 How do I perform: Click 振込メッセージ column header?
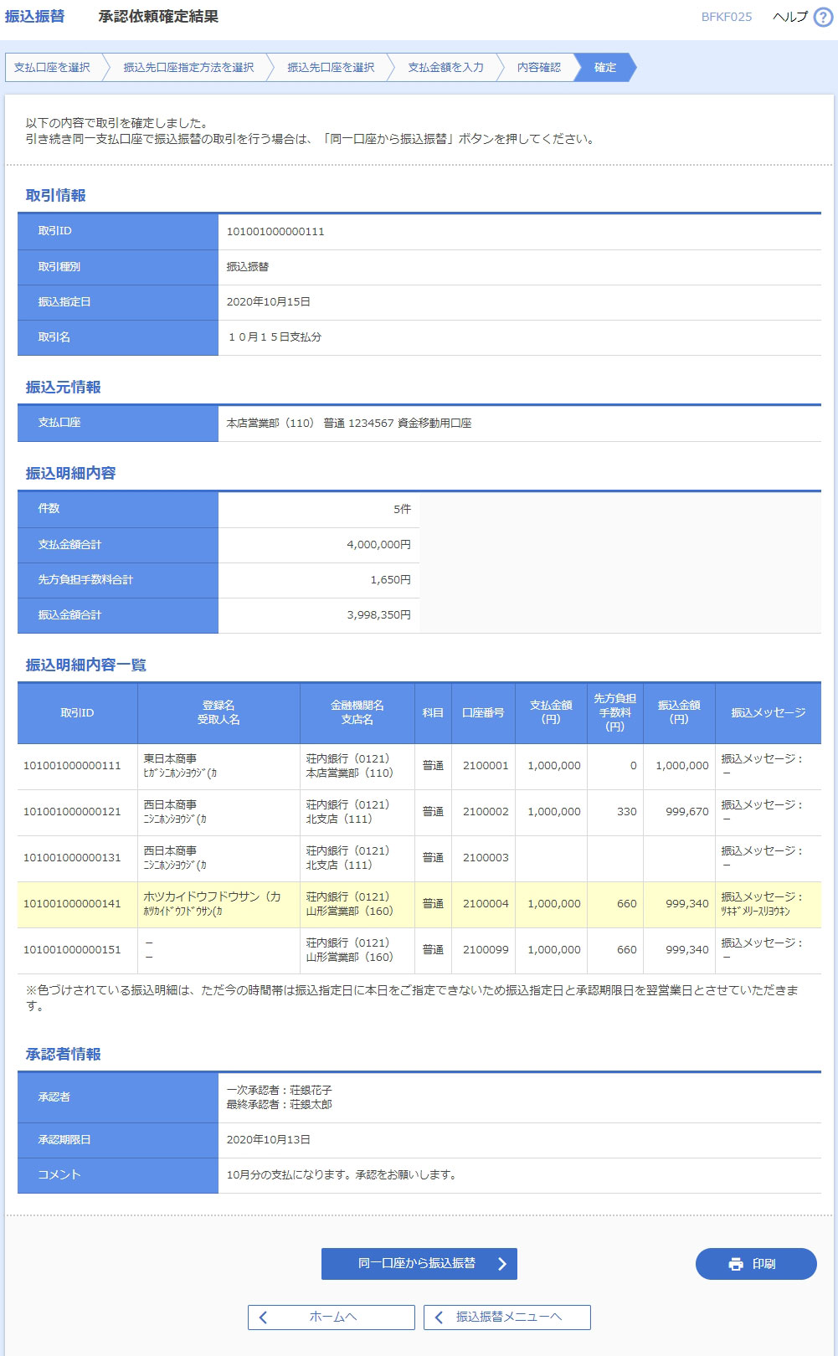coord(769,713)
